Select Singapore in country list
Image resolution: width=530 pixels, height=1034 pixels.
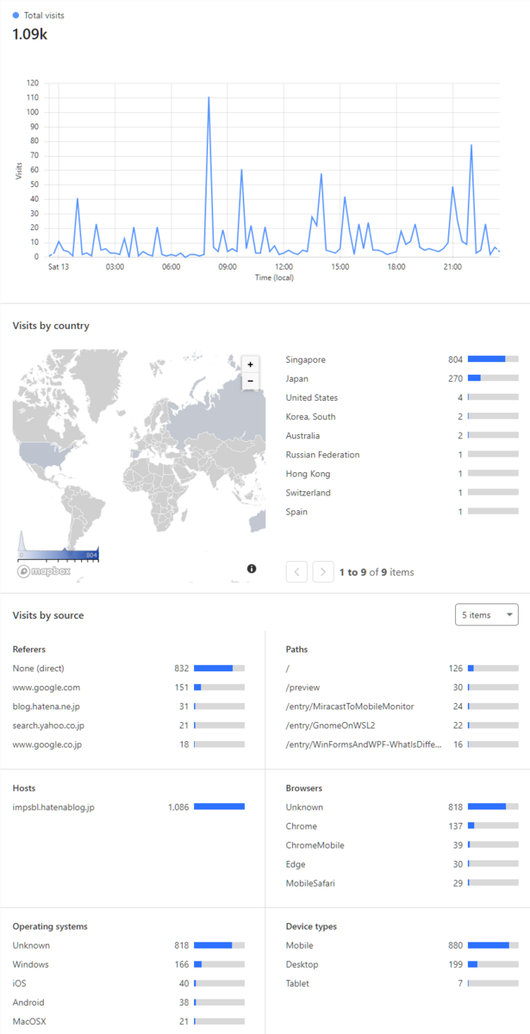pos(402,359)
